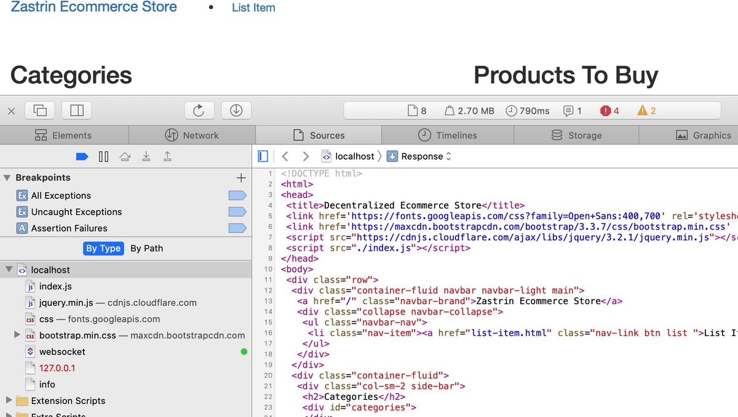Toggle the Assertion Failures breakpoint marker
The image size is (738, 417).
pos(237,228)
